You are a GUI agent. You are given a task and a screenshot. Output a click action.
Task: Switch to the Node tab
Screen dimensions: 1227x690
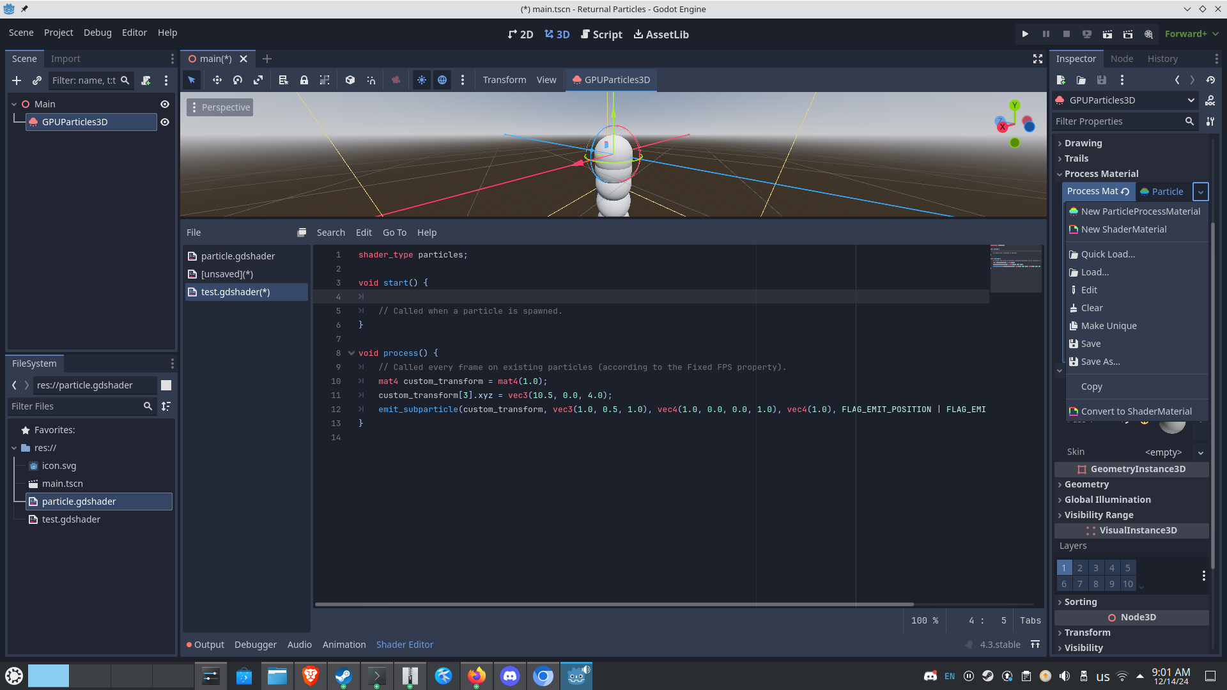tap(1122, 59)
